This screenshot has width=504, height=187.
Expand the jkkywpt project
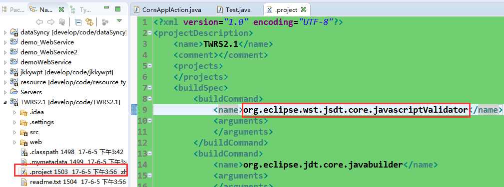pyautogui.click(x=5, y=72)
